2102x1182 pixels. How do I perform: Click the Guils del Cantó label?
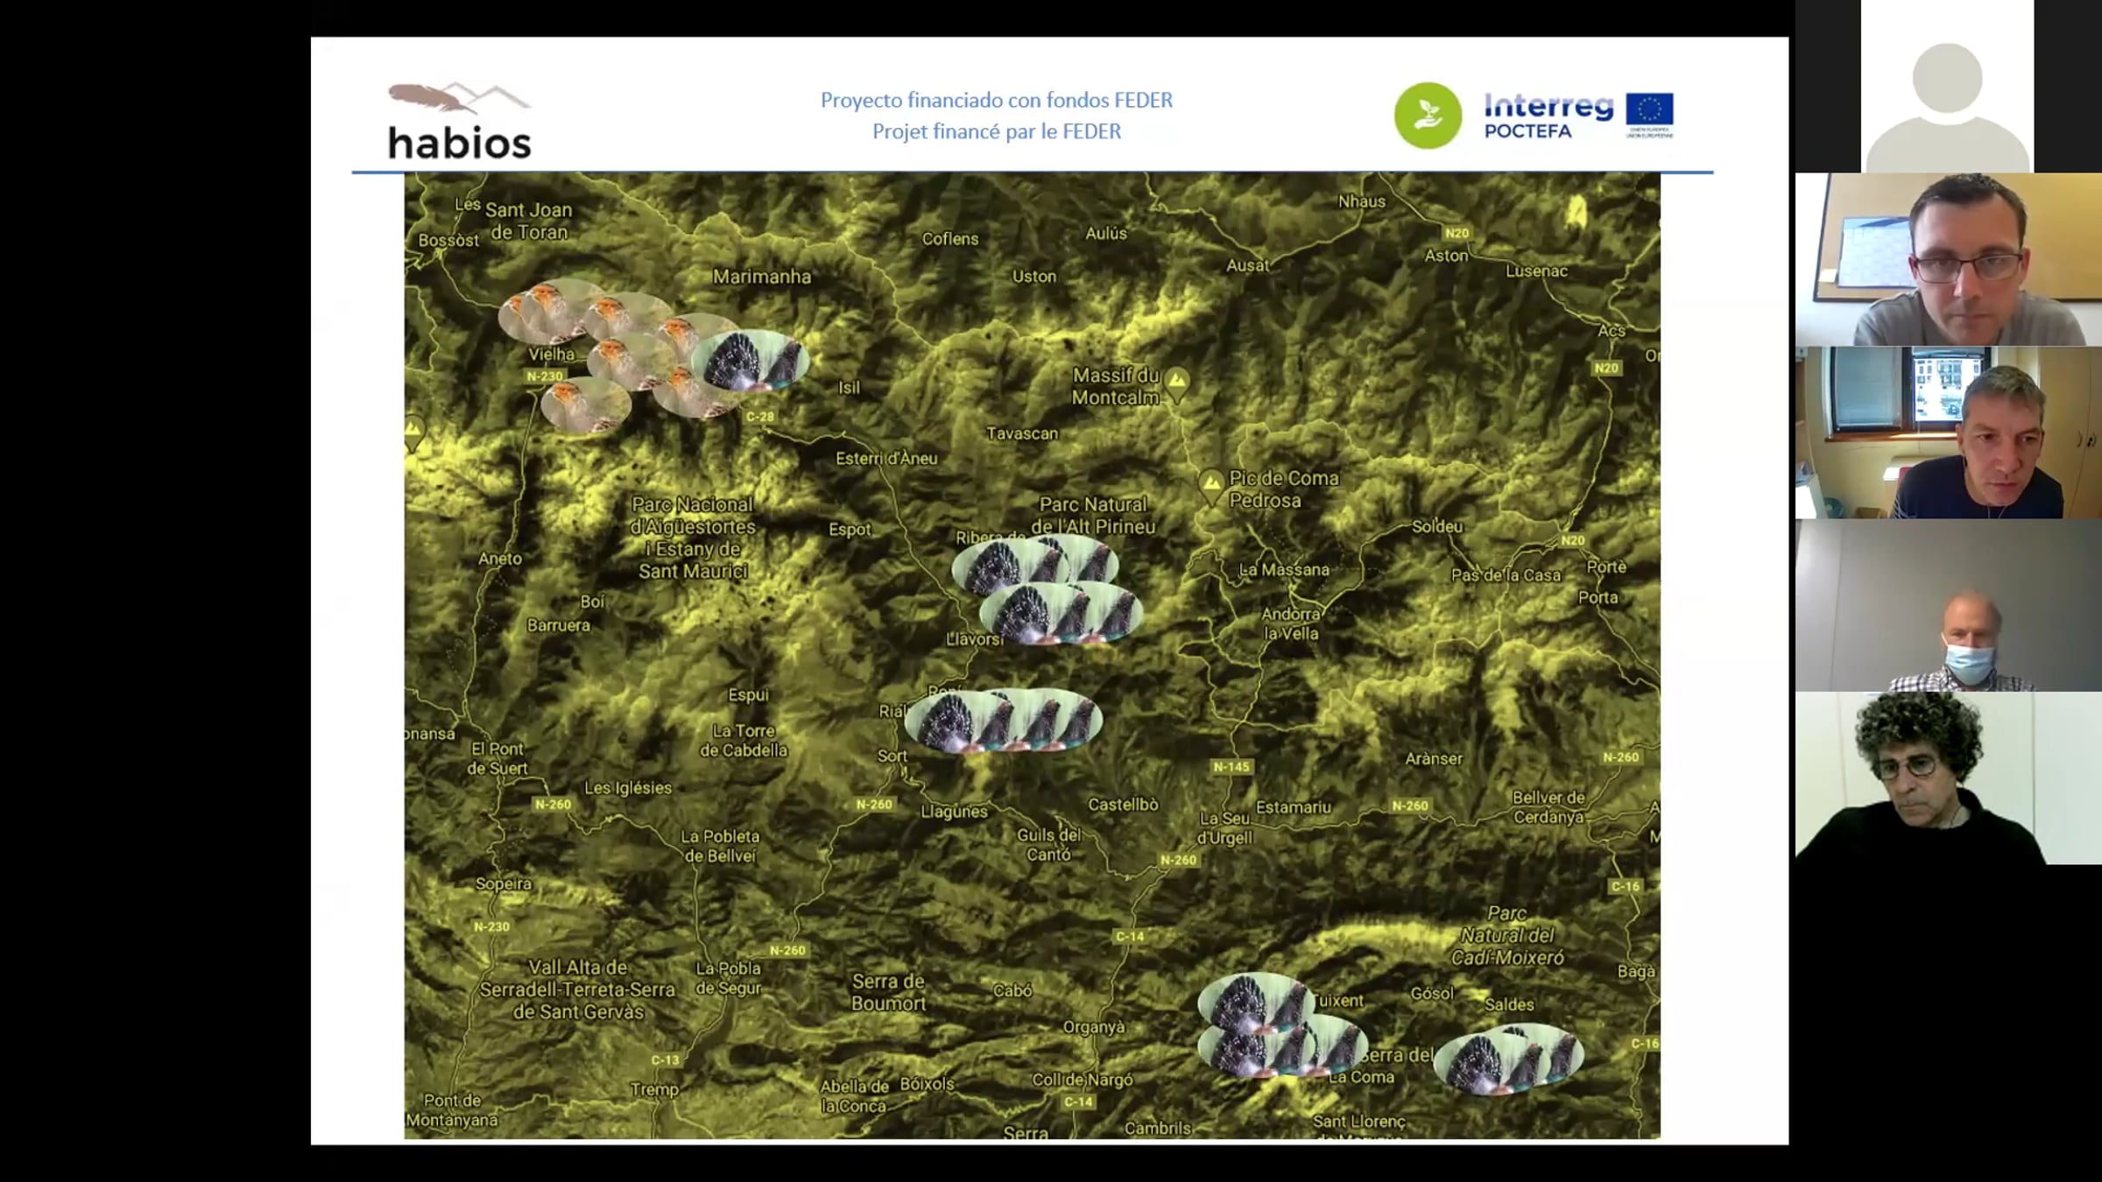click(1049, 844)
